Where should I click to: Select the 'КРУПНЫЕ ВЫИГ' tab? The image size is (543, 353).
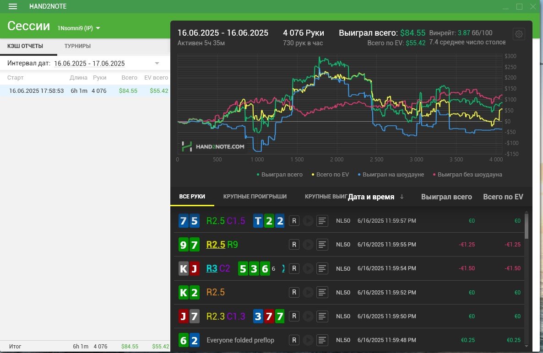[326, 196]
